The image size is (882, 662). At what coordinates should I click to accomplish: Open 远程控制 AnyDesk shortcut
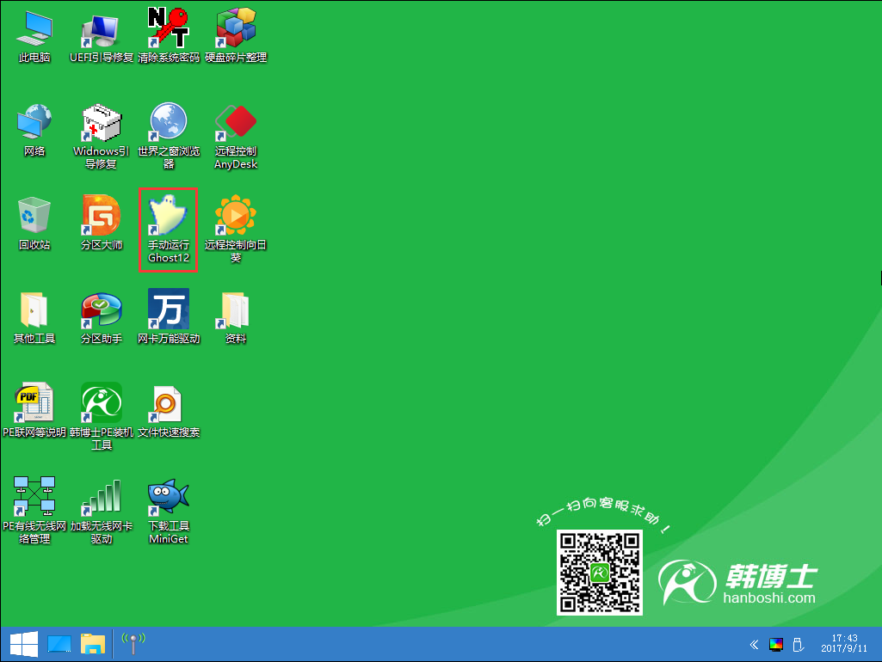[236, 123]
